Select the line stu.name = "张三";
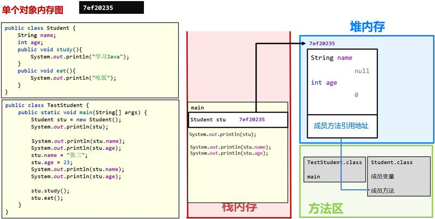The height and width of the screenshot is (219, 435). 59,155
